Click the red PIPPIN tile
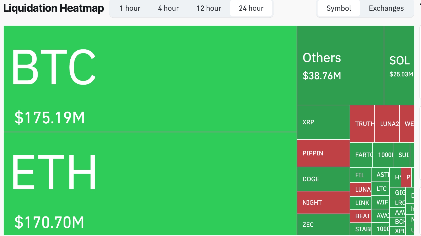This screenshot has height=236, width=421. pyautogui.click(x=323, y=153)
